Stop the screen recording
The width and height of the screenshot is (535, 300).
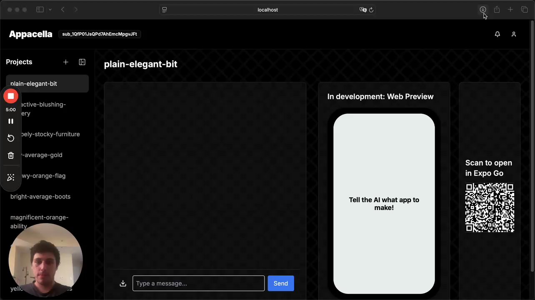point(11,96)
